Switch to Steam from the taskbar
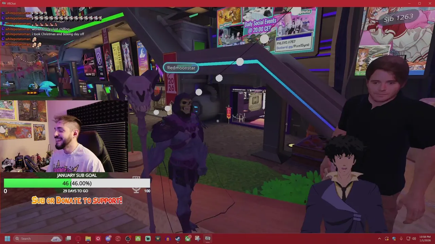This screenshot has width=435, height=244. coord(178,239)
